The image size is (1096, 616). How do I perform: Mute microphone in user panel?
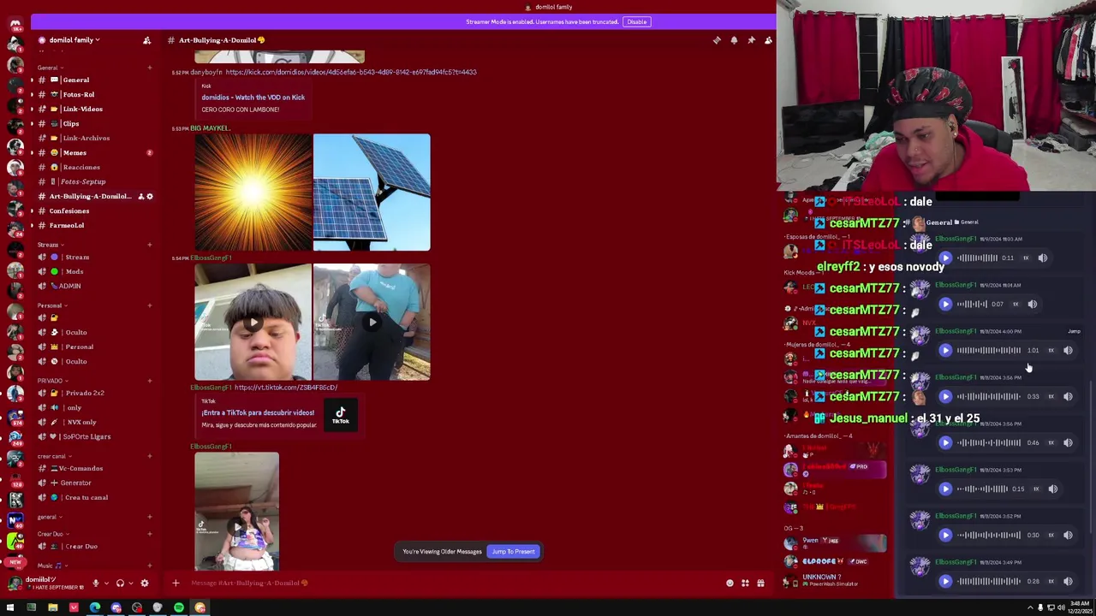point(95,583)
